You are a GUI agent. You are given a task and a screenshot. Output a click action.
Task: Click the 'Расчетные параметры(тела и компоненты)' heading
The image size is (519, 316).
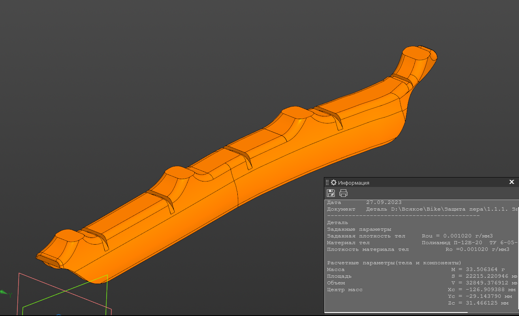[394, 263]
